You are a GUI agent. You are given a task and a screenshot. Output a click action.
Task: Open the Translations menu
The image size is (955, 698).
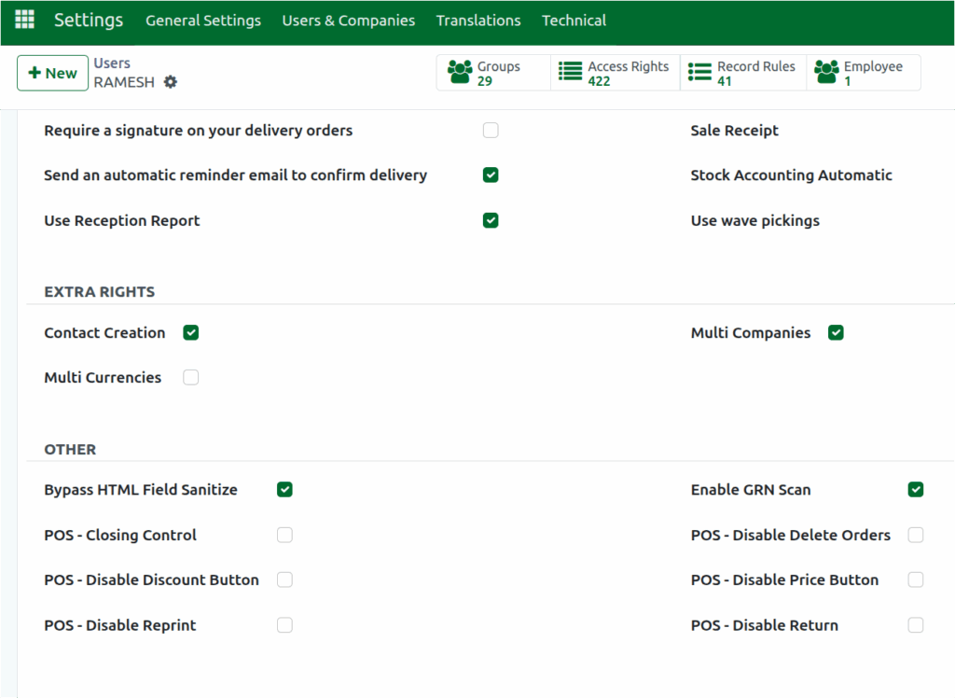pyautogui.click(x=478, y=20)
